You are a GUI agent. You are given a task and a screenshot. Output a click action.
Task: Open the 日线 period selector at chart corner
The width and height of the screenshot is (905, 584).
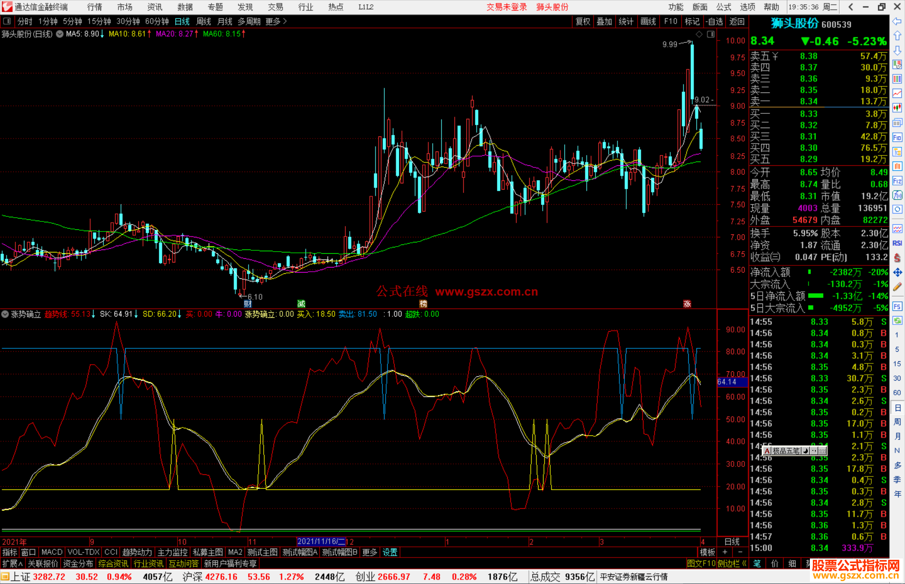(x=732, y=541)
